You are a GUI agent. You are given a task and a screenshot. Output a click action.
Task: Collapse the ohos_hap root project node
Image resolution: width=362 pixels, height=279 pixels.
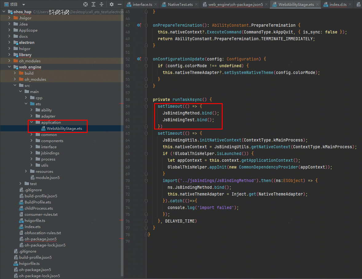point(4,12)
